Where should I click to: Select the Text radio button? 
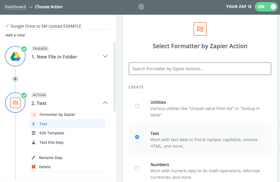(137, 137)
